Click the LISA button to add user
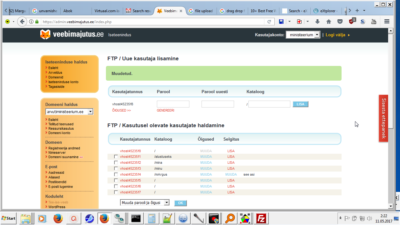 [x=300, y=104]
